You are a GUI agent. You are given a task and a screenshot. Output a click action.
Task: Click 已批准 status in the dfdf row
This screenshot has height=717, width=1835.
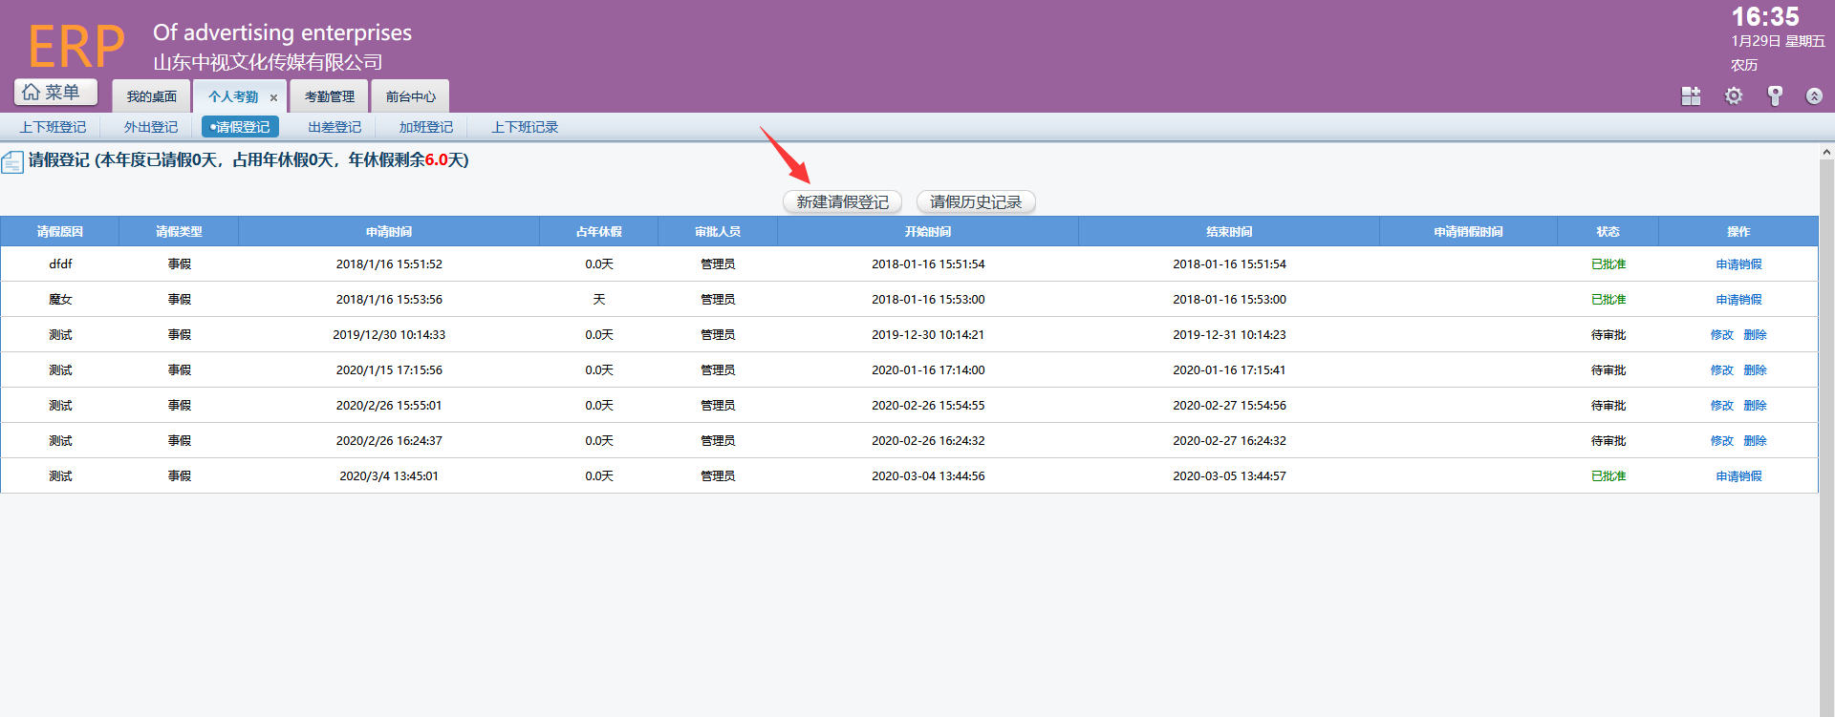pyautogui.click(x=1608, y=264)
